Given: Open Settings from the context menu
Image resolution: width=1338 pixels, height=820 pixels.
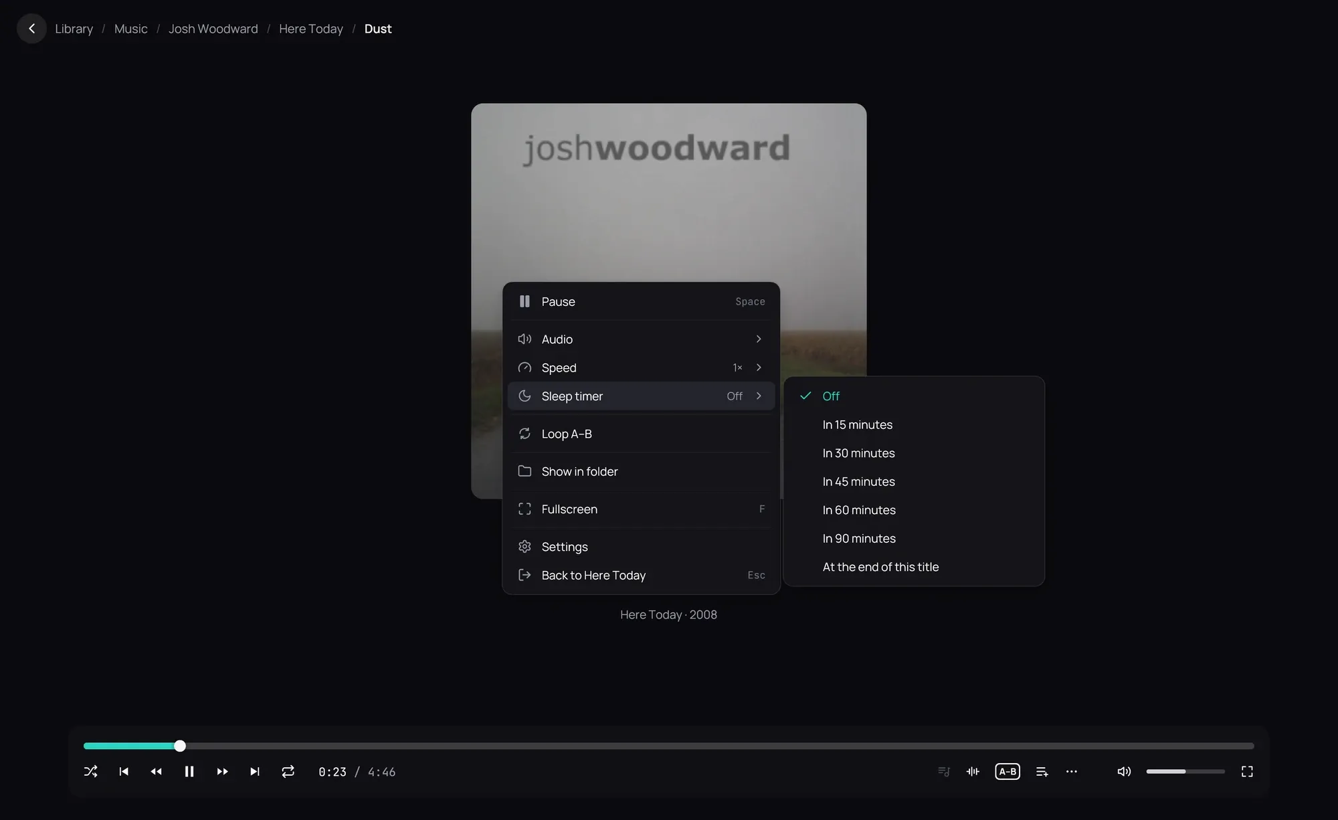Looking at the screenshot, I should (x=641, y=547).
